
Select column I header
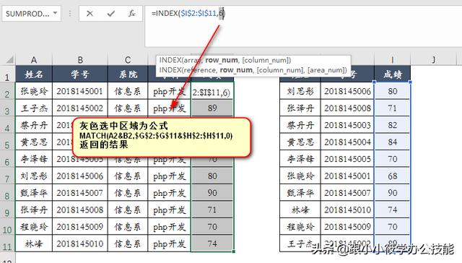click(392, 60)
